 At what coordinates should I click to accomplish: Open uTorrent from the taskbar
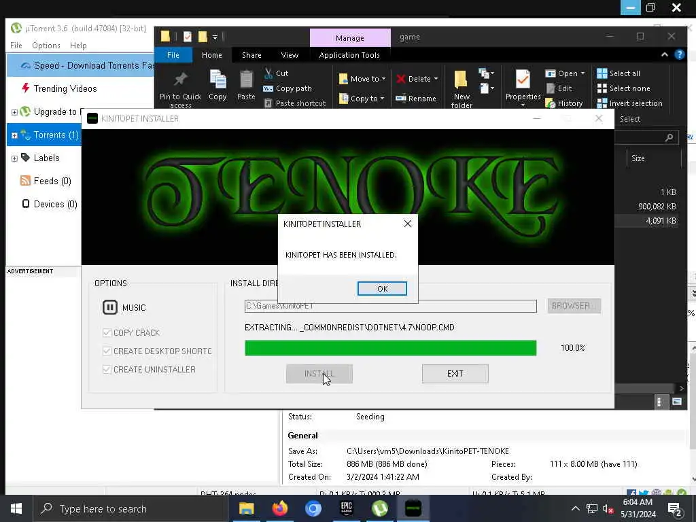(x=379, y=508)
